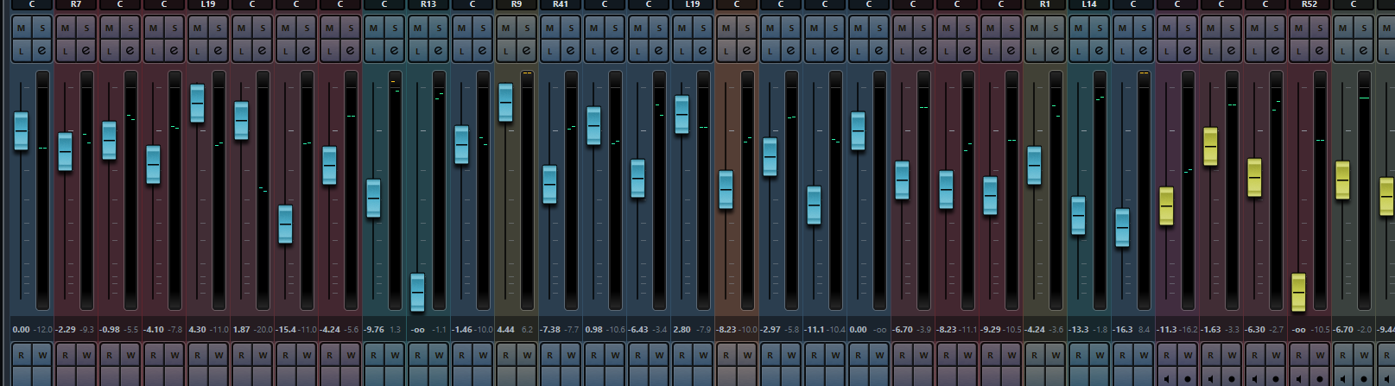Turn on Listen 'L' for the -15.4 channel
1395x386 pixels.
point(285,51)
